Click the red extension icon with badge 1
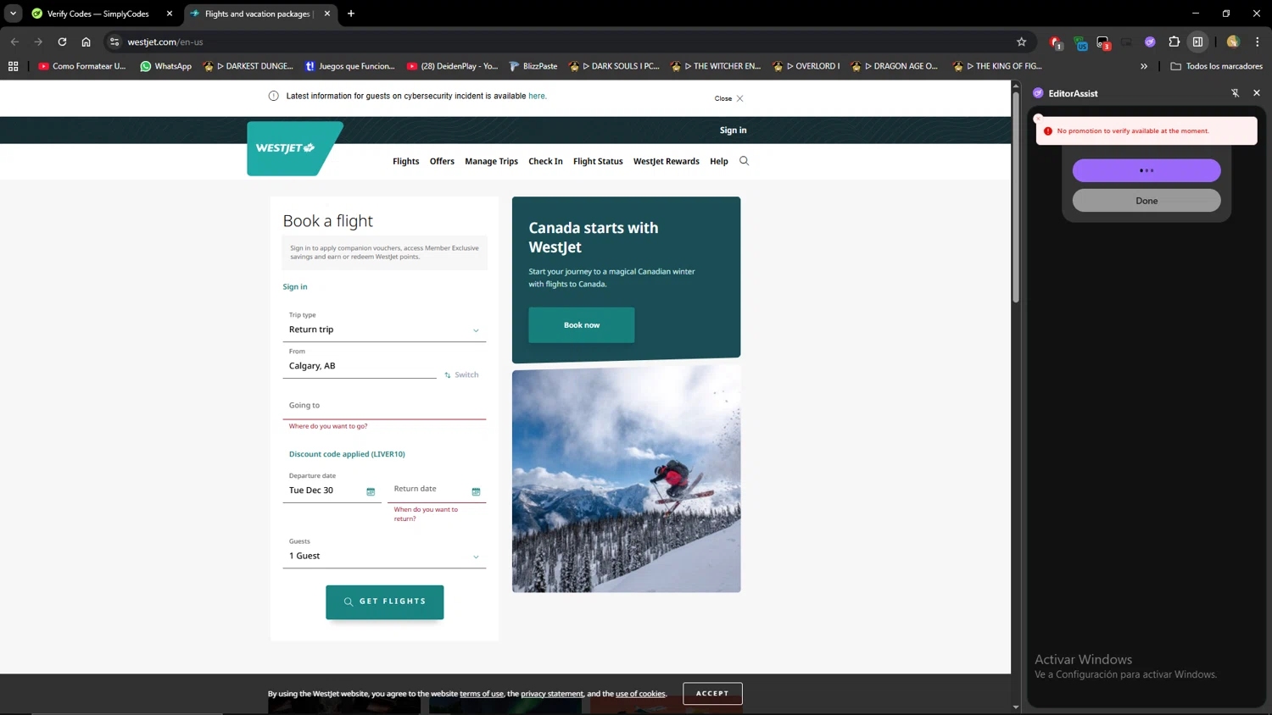Viewport: 1272px width, 715px height. click(x=1056, y=42)
